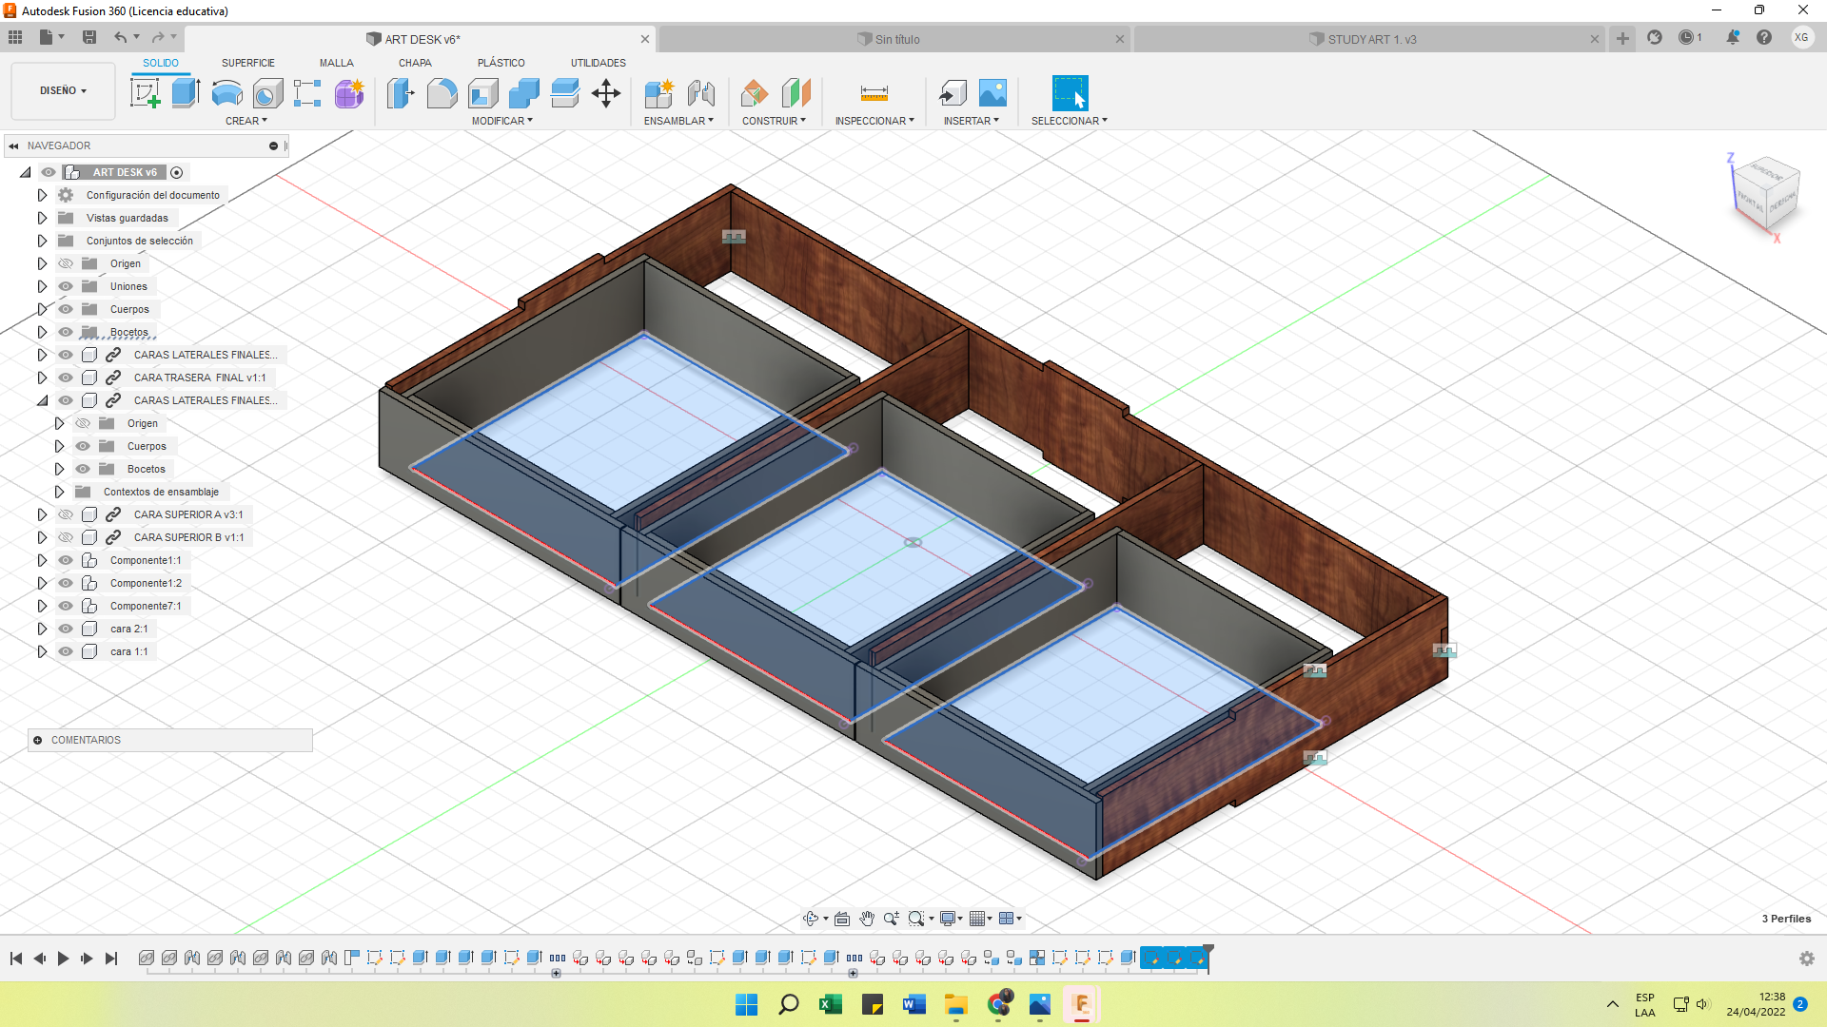Expand the Componente1:2 node

42,583
